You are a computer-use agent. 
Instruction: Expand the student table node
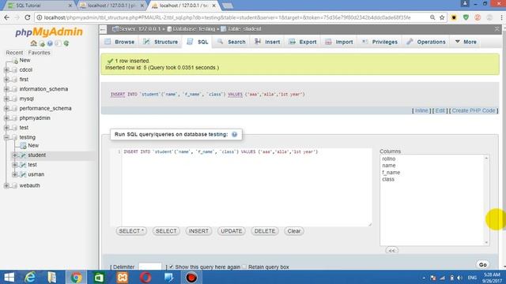pos(14,155)
